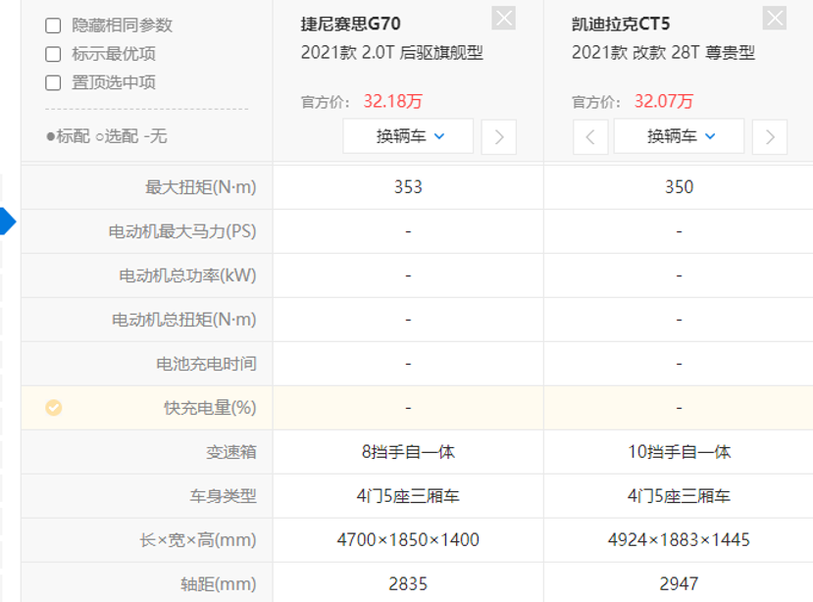Click the previous arrow beside 凯迪拉克CT5's 换辆车
Image resolution: width=813 pixels, height=602 pixels.
point(590,137)
